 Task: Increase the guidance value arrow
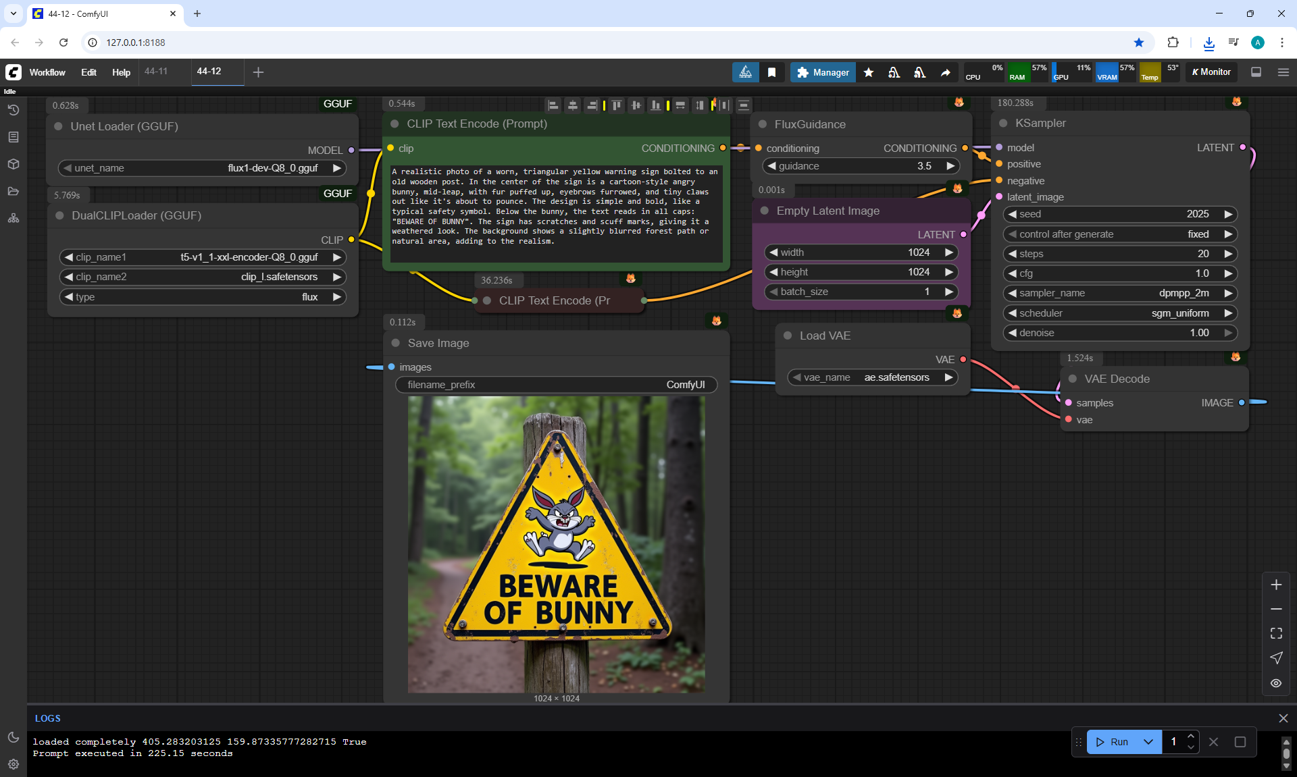coord(950,166)
